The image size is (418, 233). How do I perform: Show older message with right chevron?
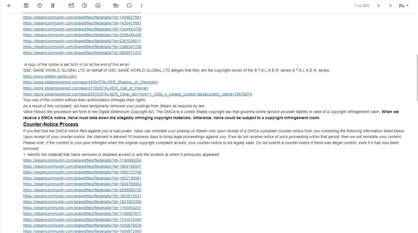(x=390, y=6)
